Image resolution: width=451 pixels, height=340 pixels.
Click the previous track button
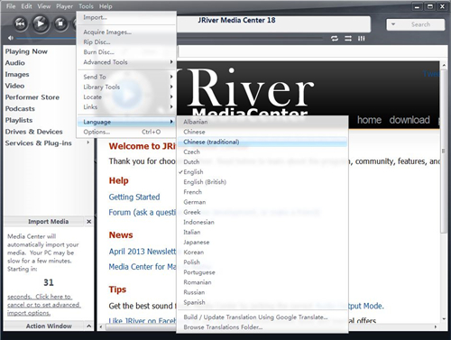coord(21,23)
